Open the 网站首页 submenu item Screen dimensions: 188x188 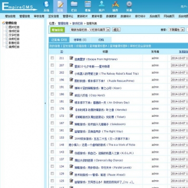169,16
